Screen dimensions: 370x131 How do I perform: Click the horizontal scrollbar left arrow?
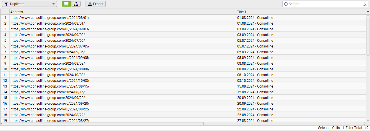click(2, 124)
